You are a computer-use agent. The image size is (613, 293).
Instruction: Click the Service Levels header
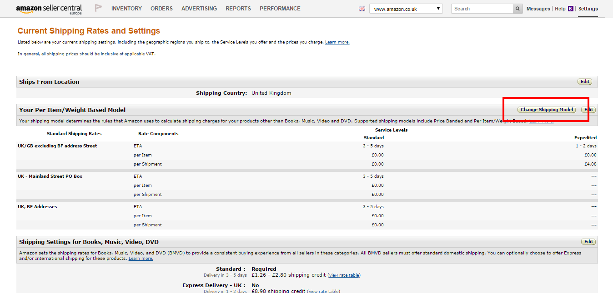[x=391, y=130]
